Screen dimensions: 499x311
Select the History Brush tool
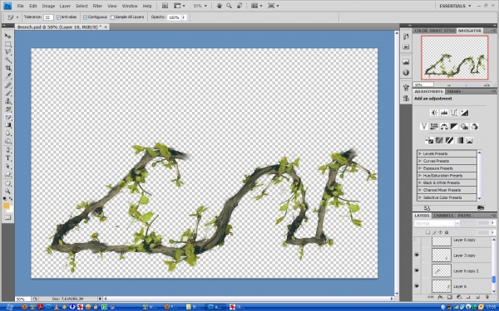point(8,109)
